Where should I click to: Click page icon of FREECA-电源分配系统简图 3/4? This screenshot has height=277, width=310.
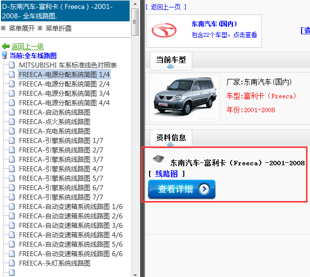pos(12,93)
